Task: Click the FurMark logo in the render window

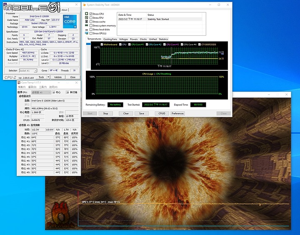Action: (x=60, y=215)
